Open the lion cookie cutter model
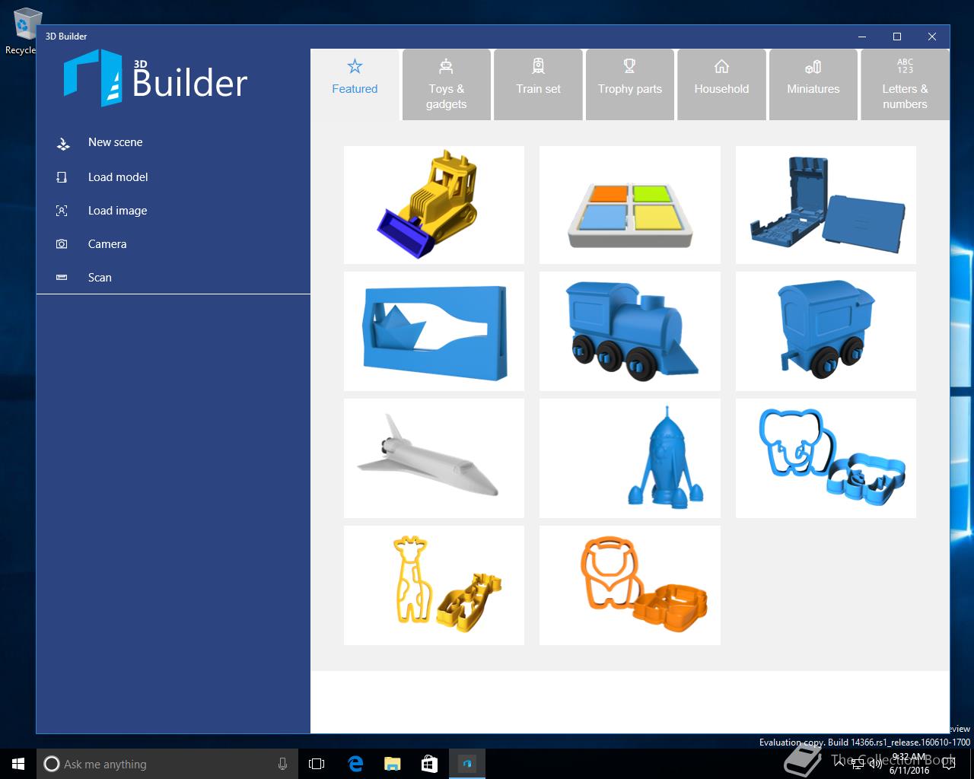Viewport: 974px width, 779px height. point(629,586)
